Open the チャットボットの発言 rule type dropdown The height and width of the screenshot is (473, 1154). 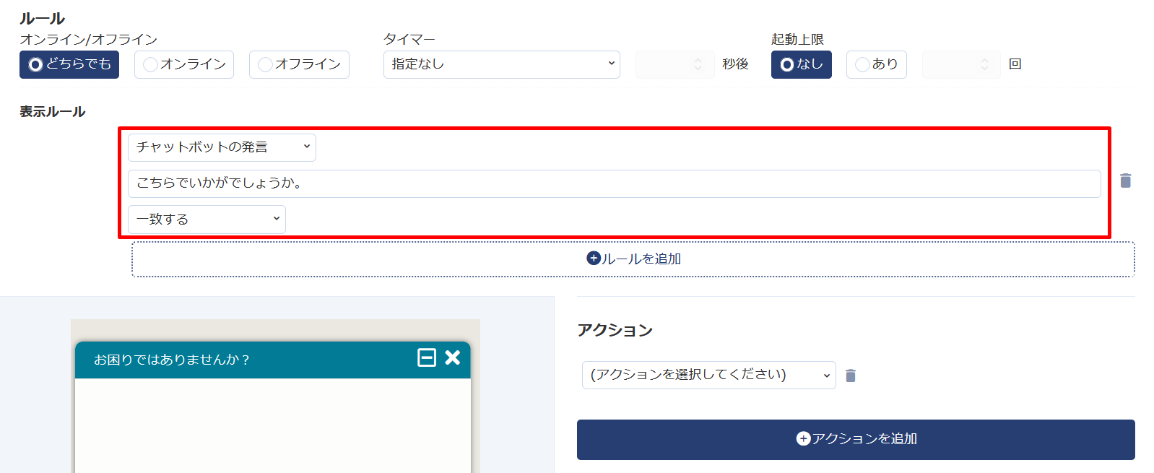(x=222, y=147)
